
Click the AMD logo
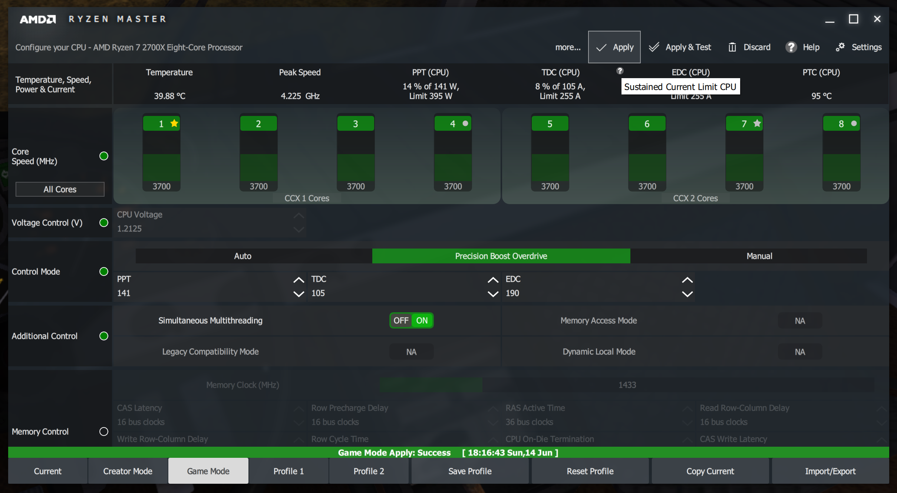pyautogui.click(x=37, y=19)
